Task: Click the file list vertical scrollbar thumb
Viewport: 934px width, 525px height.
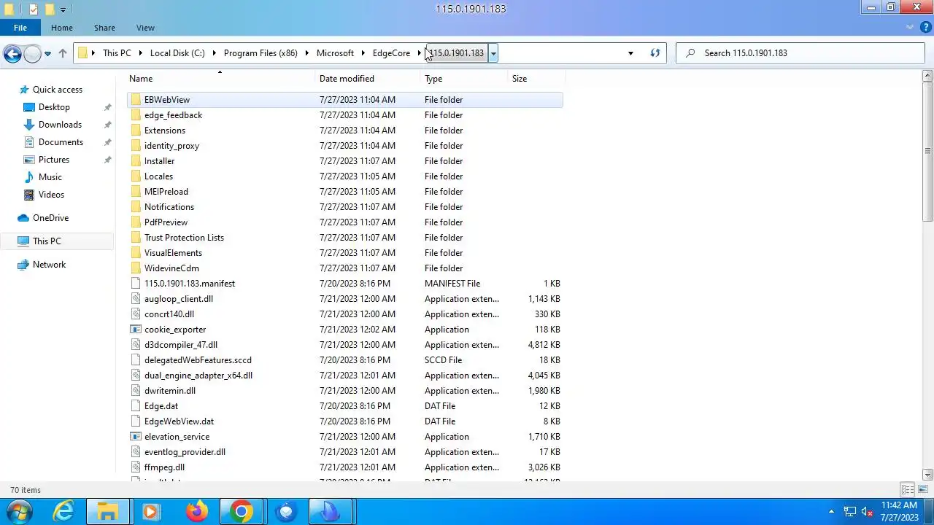Action: [928, 151]
